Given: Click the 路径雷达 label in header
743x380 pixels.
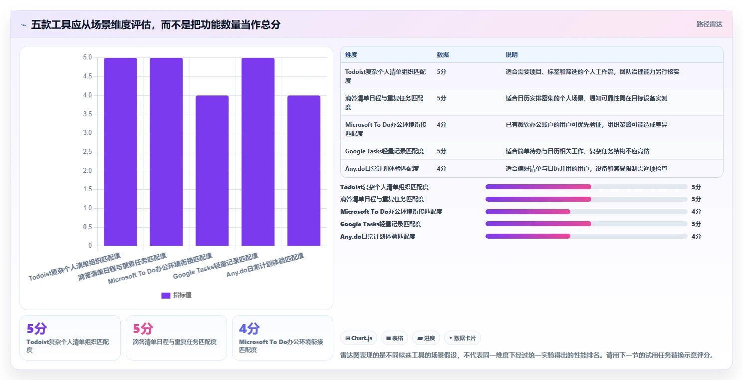Looking at the screenshot, I should (709, 24).
